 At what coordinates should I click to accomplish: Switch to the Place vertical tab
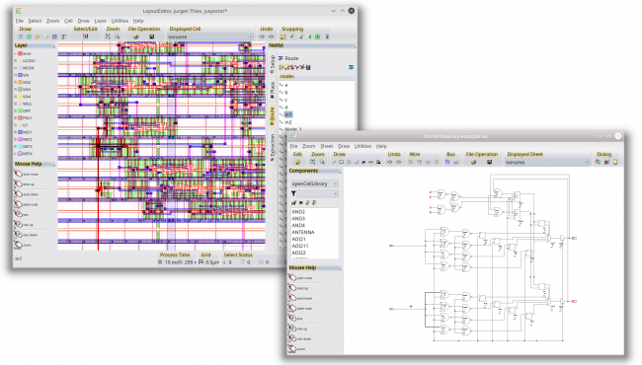point(273,90)
